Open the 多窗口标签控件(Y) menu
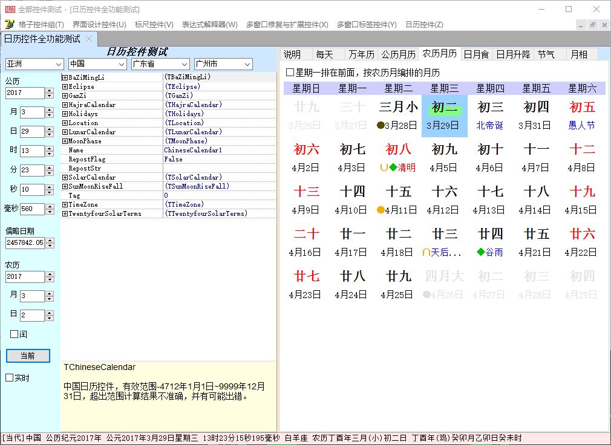This screenshot has width=611, height=445. point(367,25)
